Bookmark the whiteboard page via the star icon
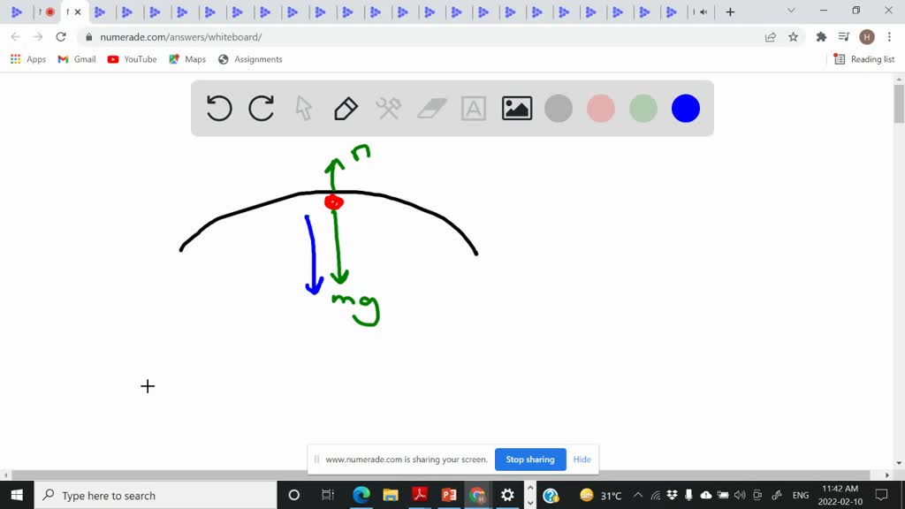 click(x=793, y=36)
